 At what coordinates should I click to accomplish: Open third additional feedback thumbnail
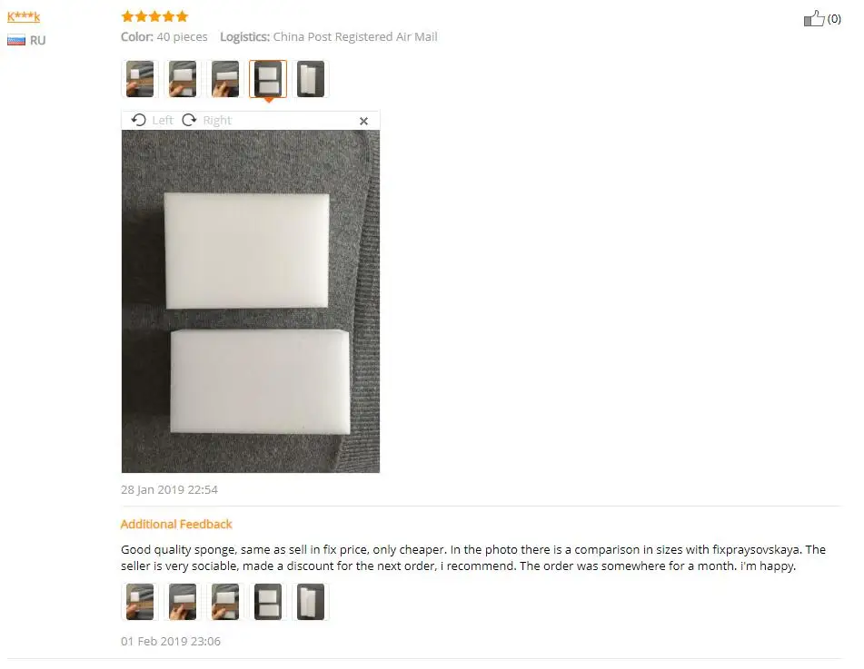(225, 602)
